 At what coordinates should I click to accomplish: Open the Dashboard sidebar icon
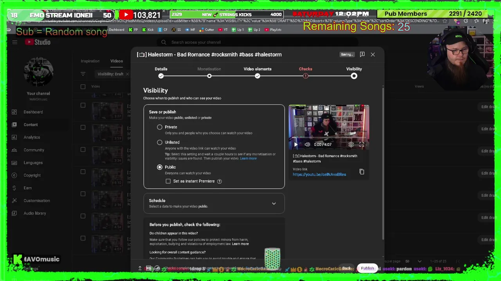[x=14, y=112]
